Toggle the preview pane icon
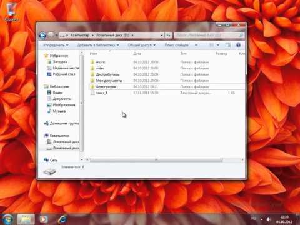 pos(227,45)
